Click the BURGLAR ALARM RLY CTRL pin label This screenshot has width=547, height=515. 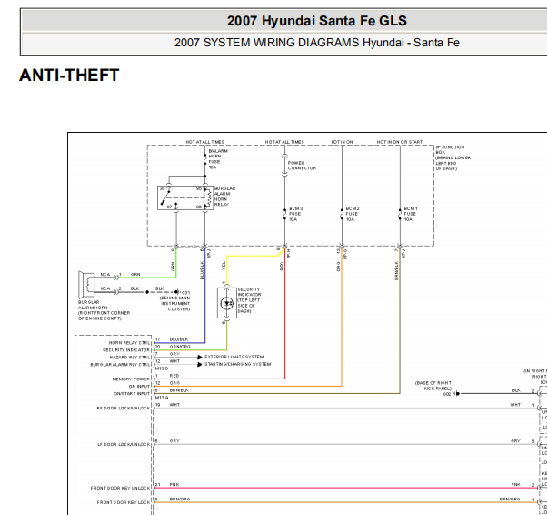[120, 365]
